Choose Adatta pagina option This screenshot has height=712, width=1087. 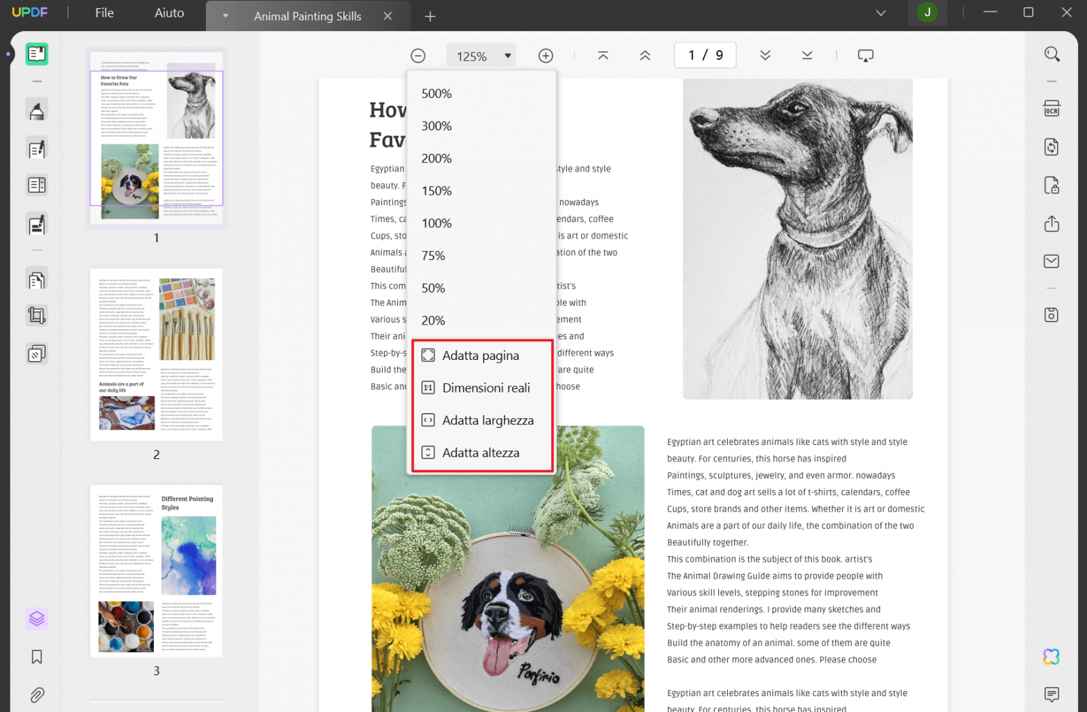coord(482,356)
